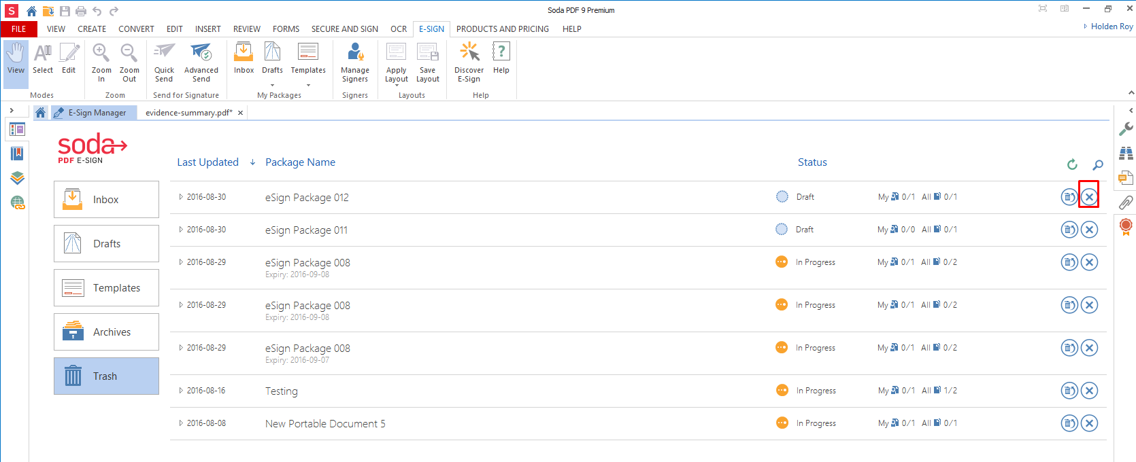1136x462 pixels.
Task: Open the binoculars search panel
Action: (x=1126, y=153)
